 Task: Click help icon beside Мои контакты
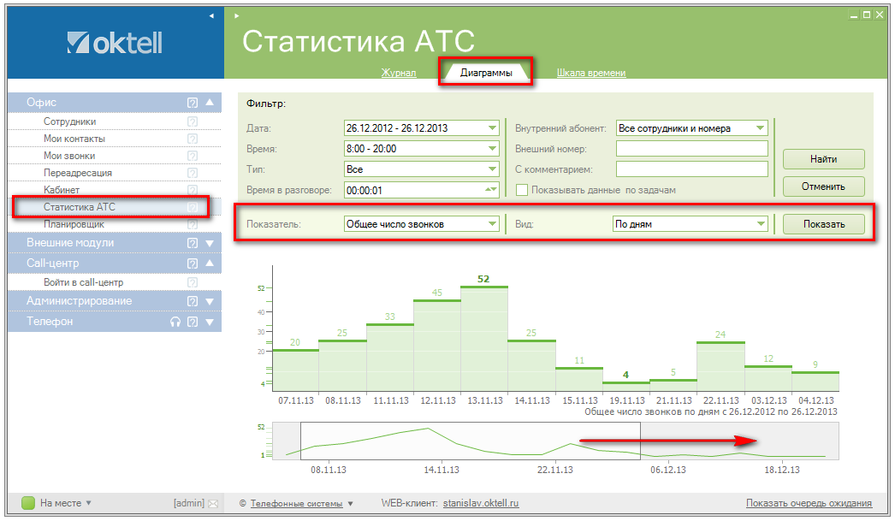[193, 139]
